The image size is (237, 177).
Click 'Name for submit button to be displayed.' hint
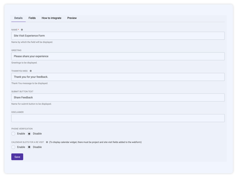[31, 104]
